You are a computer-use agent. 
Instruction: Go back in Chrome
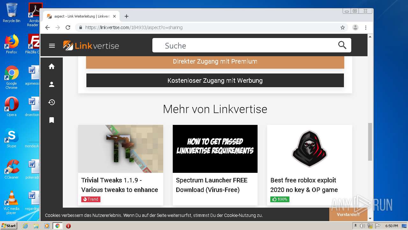[47, 27]
